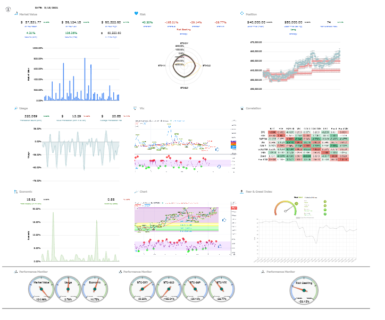Click the blue heart Risk section icon
The width and height of the screenshot is (385, 320).
pos(136,13)
